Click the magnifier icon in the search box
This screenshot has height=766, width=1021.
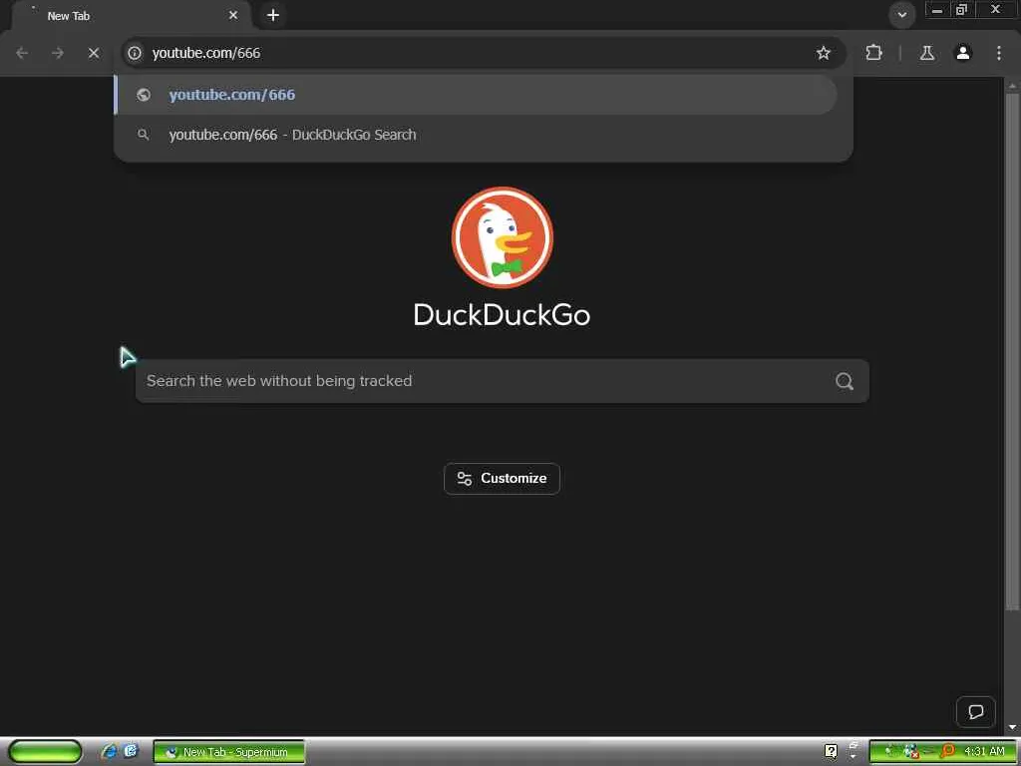[845, 382]
